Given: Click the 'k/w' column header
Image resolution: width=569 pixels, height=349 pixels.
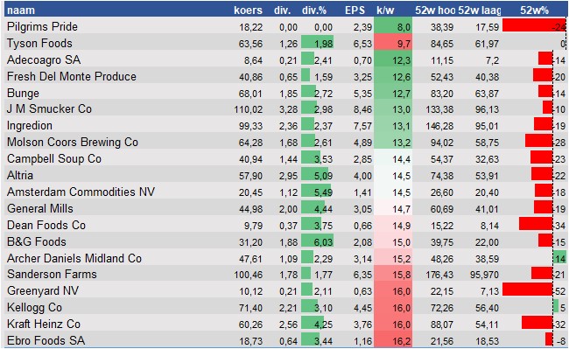Looking at the screenshot, I should 385,10.
